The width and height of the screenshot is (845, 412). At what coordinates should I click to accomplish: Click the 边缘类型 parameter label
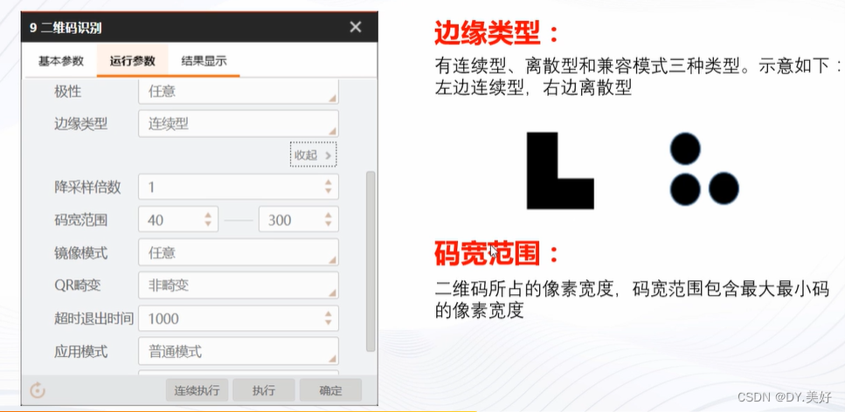(81, 124)
